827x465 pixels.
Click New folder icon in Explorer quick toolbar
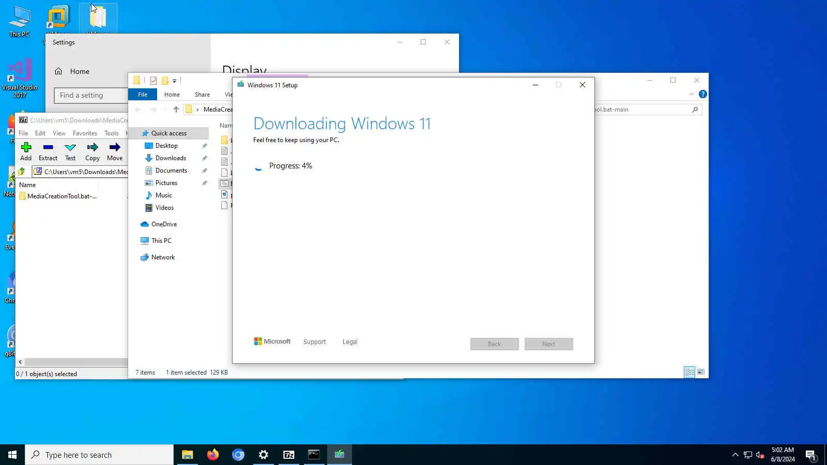coord(165,81)
